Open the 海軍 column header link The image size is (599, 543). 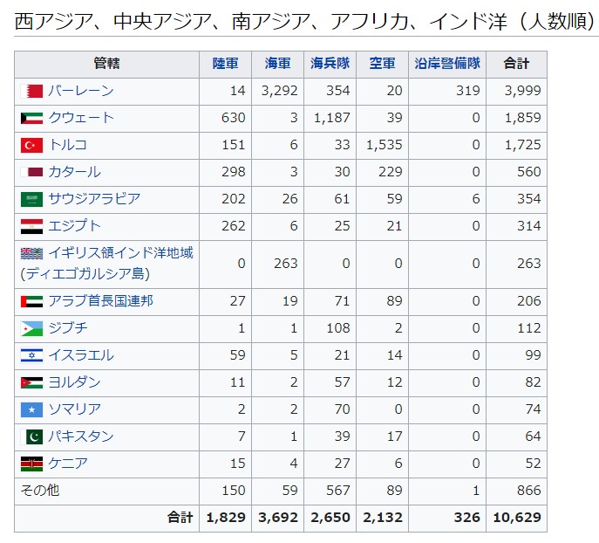[x=277, y=64]
